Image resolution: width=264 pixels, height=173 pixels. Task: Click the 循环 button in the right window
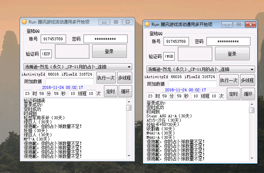pyautogui.click(x=248, y=94)
